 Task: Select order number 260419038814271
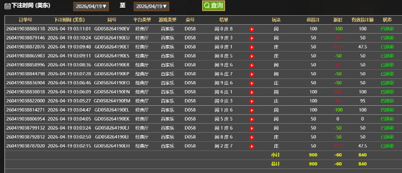point(25,110)
